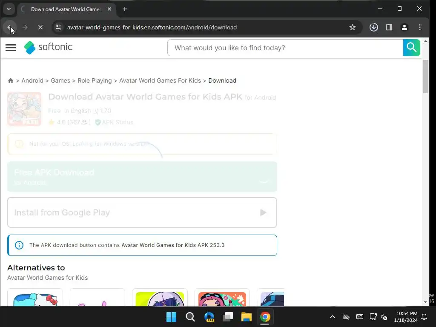Image resolution: width=436 pixels, height=327 pixels.
Task: Click the info icon in APK notice
Action: point(19,245)
